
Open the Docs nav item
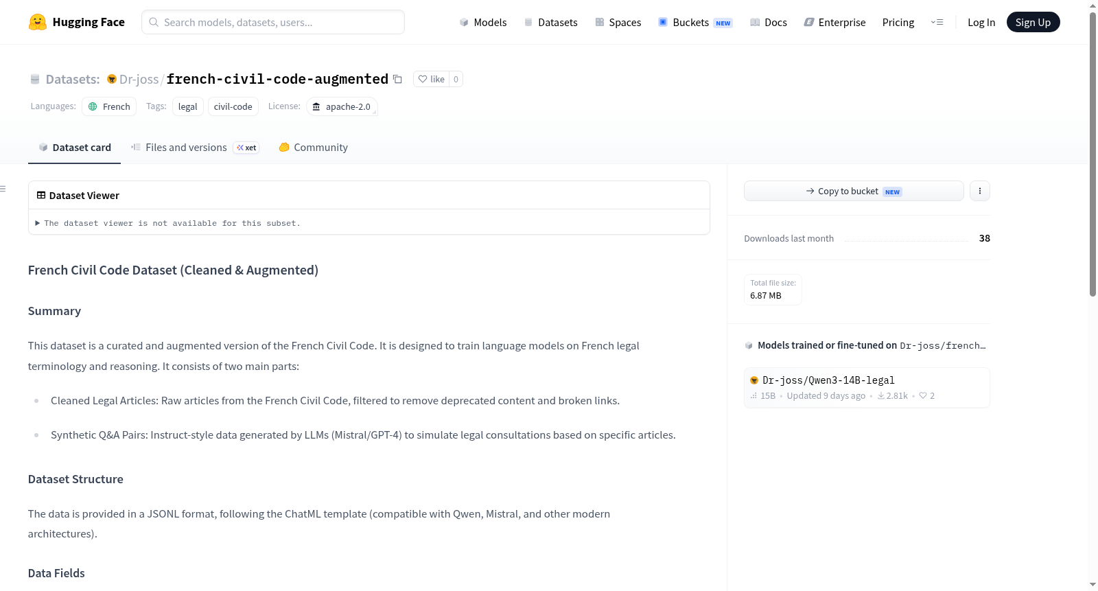tap(769, 22)
